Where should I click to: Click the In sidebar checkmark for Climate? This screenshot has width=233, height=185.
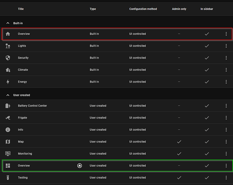tap(207, 70)
